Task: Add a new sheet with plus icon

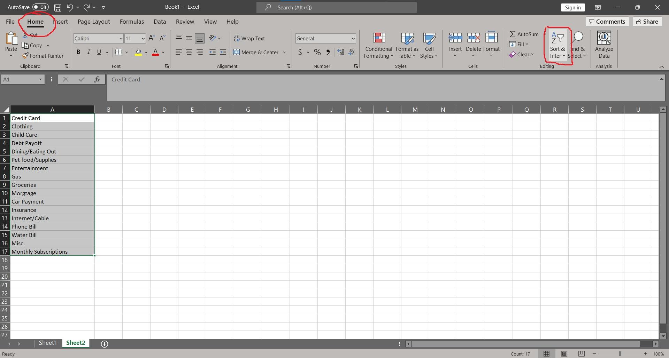Action: (104, 344)
